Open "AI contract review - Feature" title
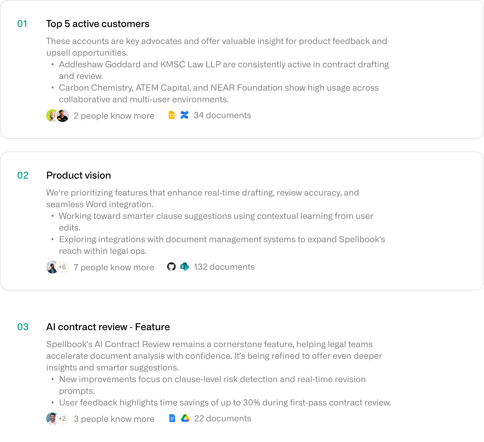This screenshot has width=484, height=442. (x=108, y=327)
